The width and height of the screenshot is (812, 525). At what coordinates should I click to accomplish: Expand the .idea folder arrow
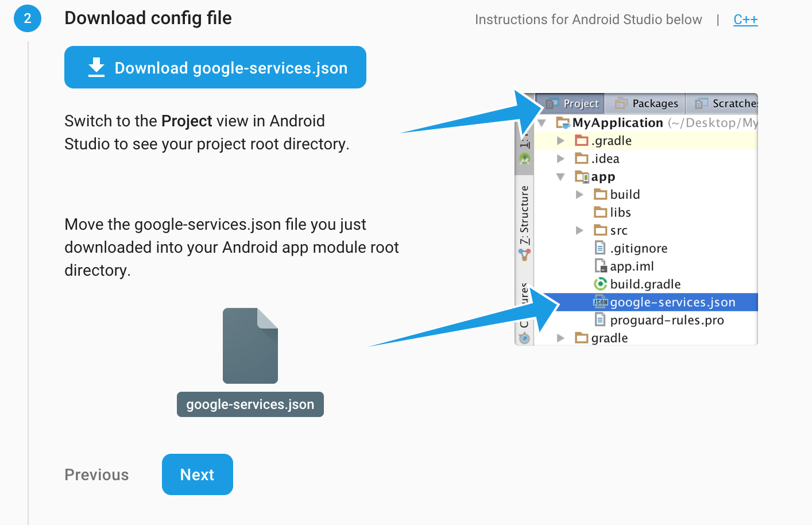[561, 159]
